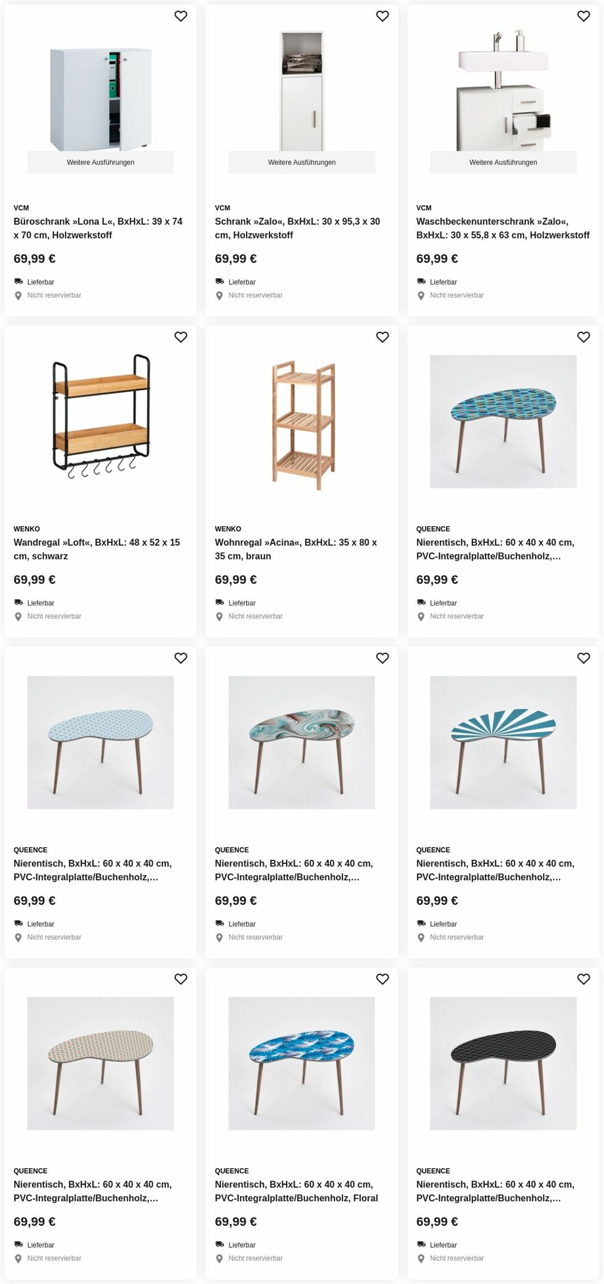Open Waschbeckenunterschrank »Zalo« title link
The width and height of the screenshot is (604, 1284).
(x=503, y=228)
